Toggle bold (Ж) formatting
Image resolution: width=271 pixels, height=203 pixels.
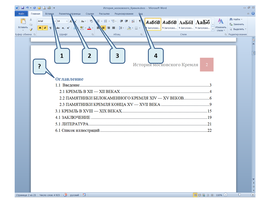click(40, 28)
